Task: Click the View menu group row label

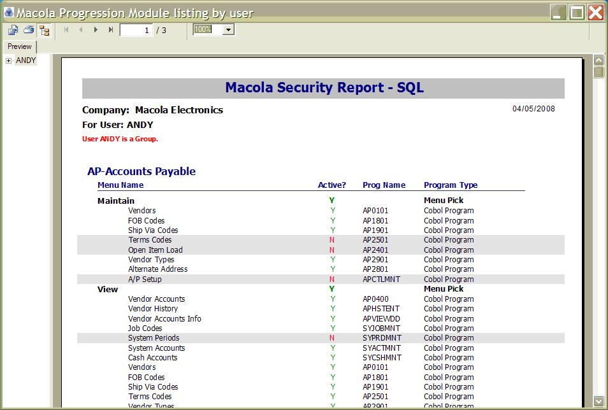Action: coord(108,290)
